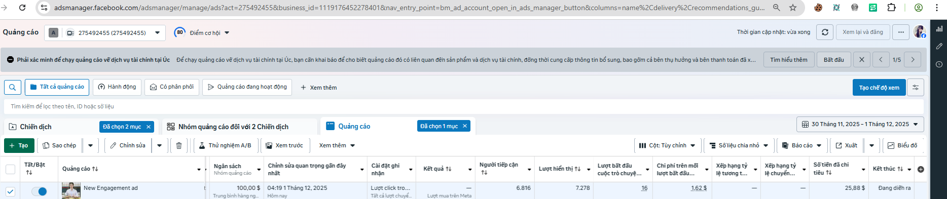This screenshot has width=947, height=199.
Task: Open dropdown arrow beside Xuất
Action: [871, 145]
